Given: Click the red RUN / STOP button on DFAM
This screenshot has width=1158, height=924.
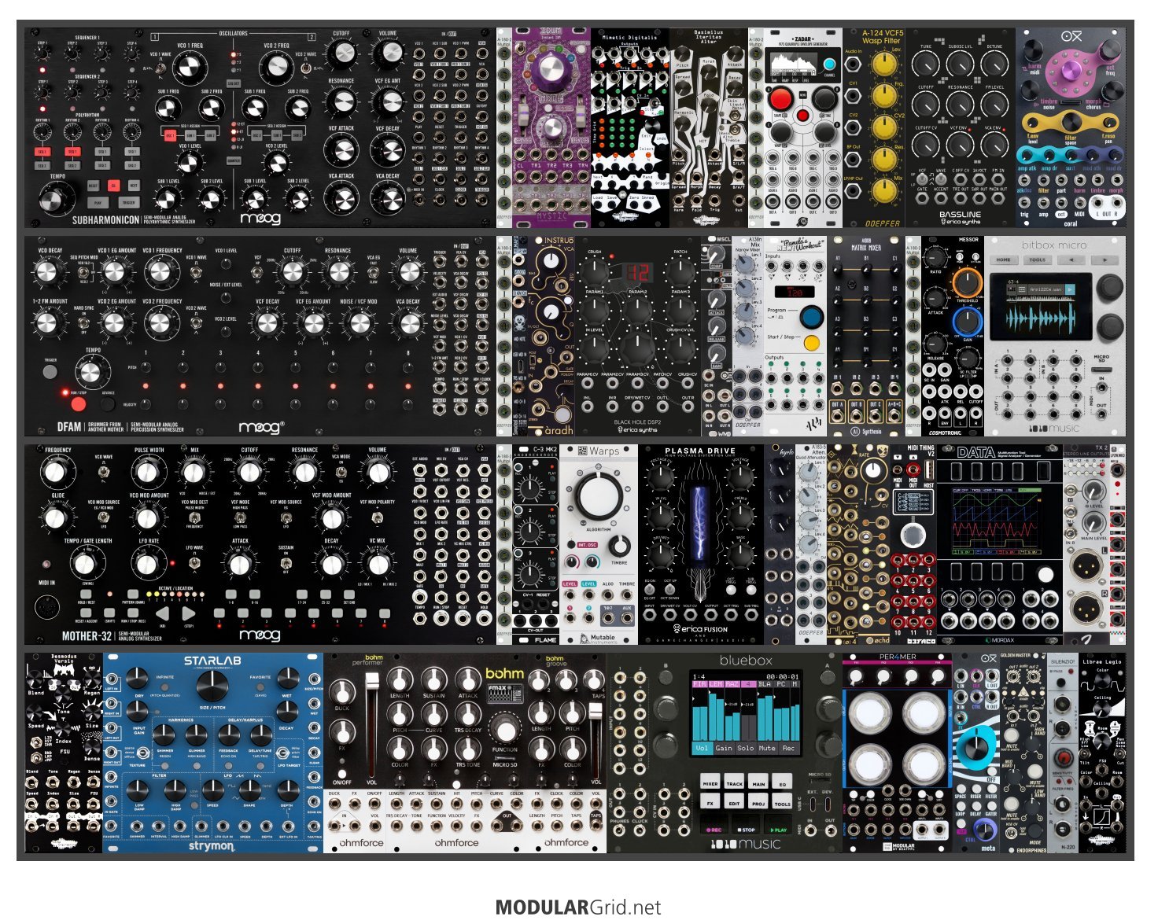Looking at the screenshot, I should [x=79, y=405].
